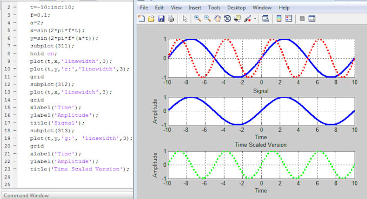This screenshot has height=199, width=367.
Task: Click the code line 'f=0.1;'
Action: (x=40, y=15)
